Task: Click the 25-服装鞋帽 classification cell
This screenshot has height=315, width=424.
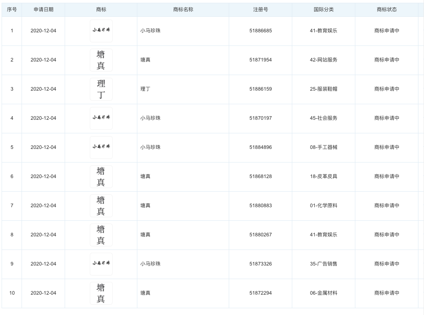Action: (323, 89)
